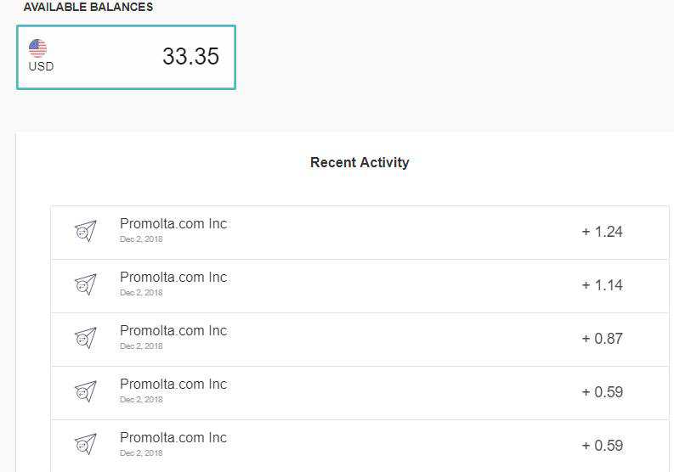Open Promolta.com Inc transaction worth +1.24
This screenshot has height=472, width=674.
click(173, 224)
